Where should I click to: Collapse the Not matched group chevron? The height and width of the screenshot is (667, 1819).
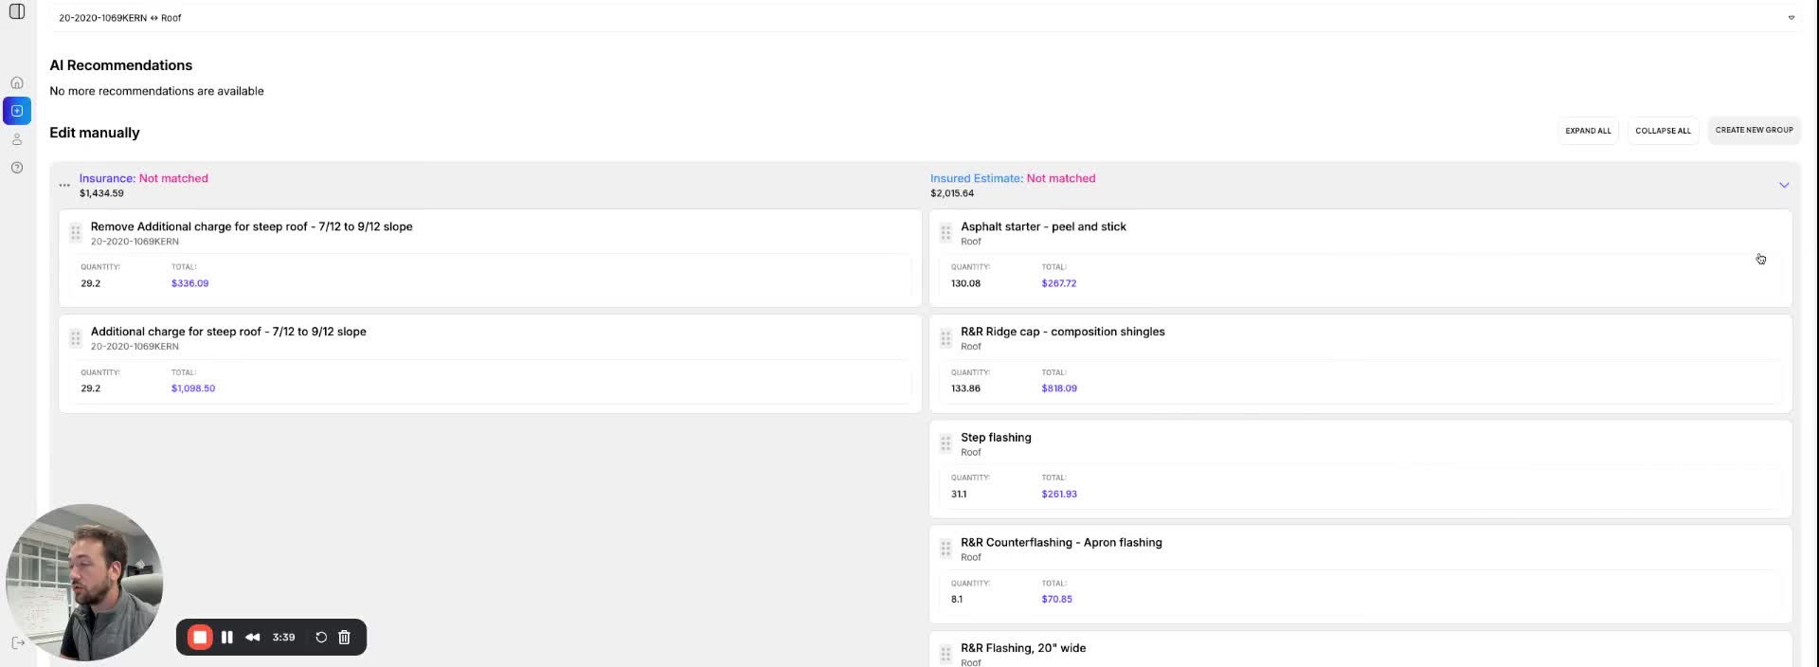click(1784, 185)
